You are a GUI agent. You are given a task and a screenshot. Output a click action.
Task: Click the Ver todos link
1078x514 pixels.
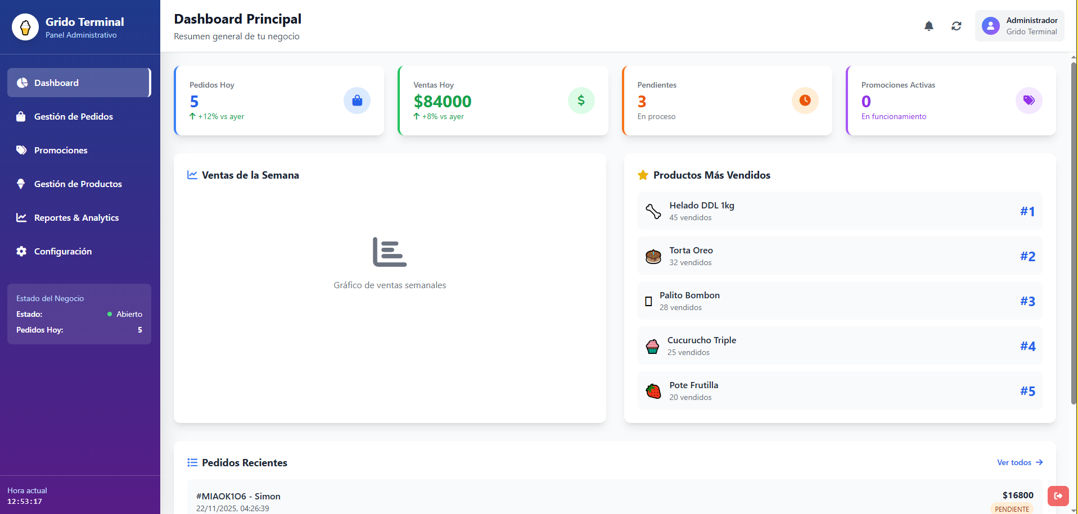click(1019, 462)
